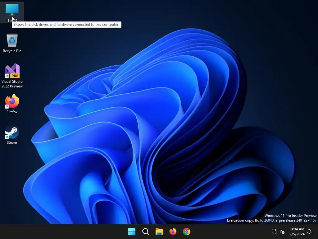
Task: Open the notification bell
Action: [x=309, y=232]
